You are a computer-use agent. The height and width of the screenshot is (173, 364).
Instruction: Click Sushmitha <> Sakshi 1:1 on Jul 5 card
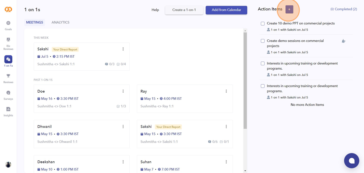(56, 64)
